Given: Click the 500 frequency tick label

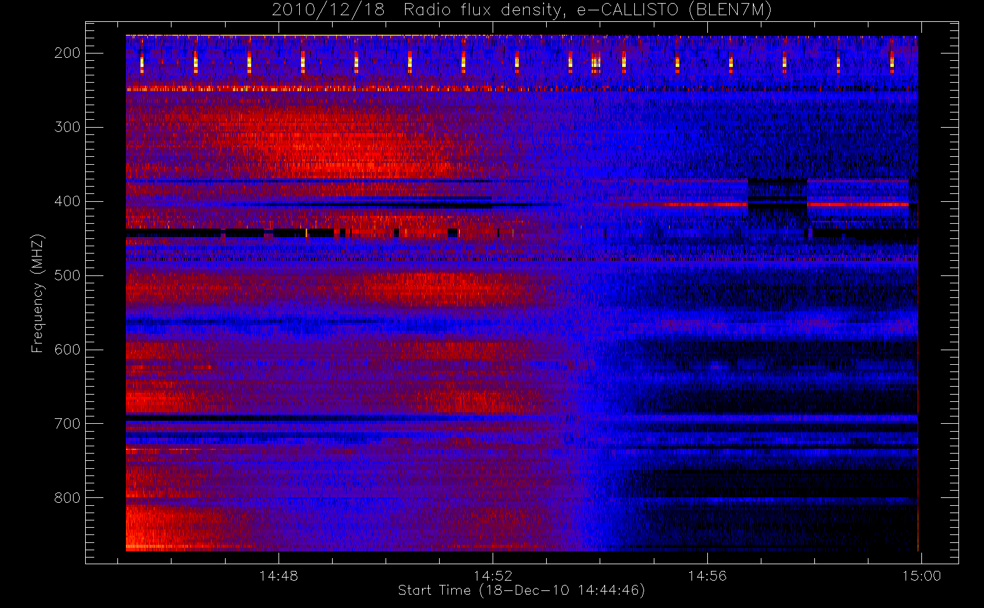Looking at the screenshot, I should (68, 275).
